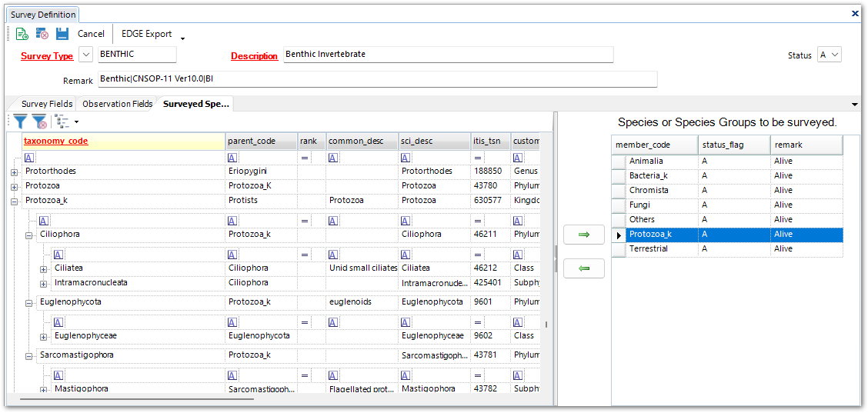Click the delete record icon
This screenshot has height=413, width=868.
[42, 34]
